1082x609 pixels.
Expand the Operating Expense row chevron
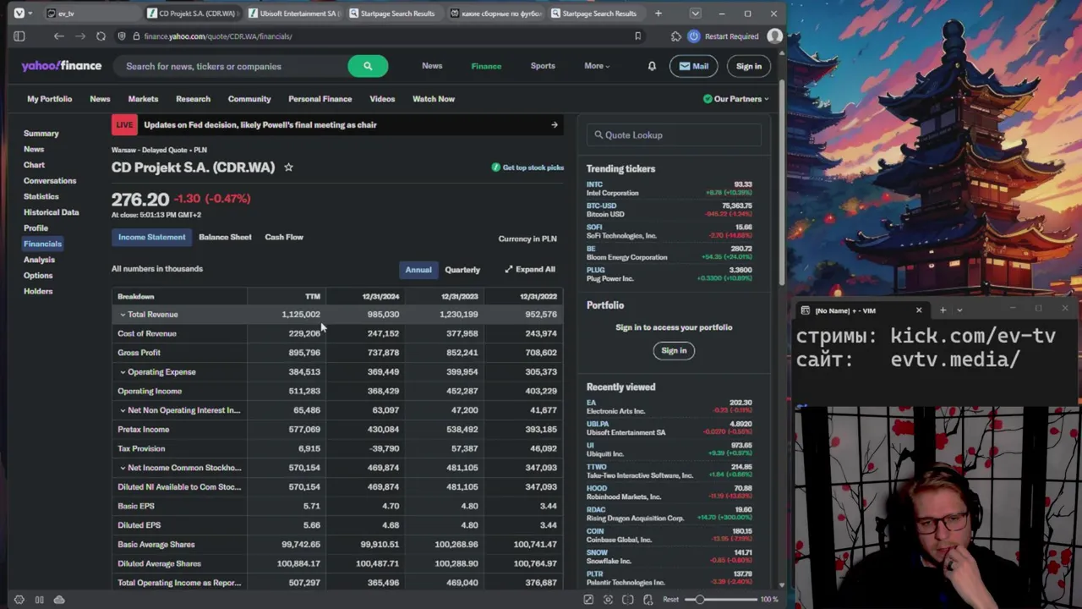pos(123,372)
